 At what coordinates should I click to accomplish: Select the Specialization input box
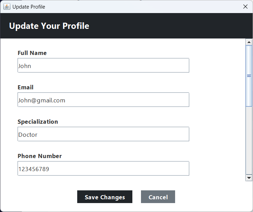click(x=103, y=134)
